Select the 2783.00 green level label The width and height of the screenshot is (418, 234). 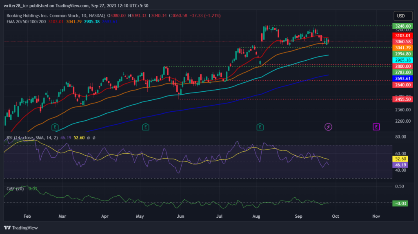[402, 73]
